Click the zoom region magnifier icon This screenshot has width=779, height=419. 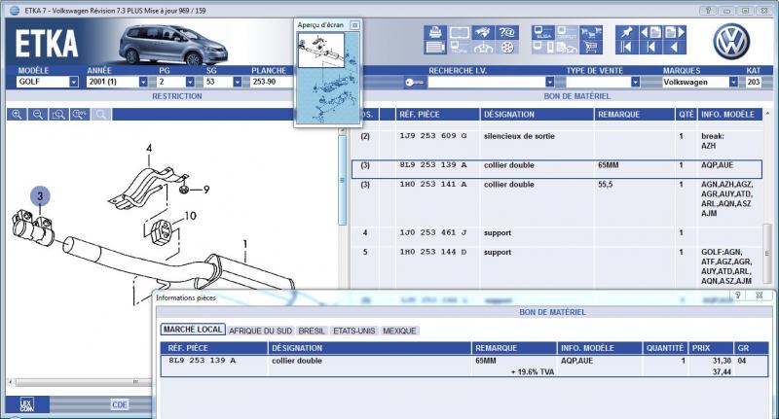[x=58, y=115]
